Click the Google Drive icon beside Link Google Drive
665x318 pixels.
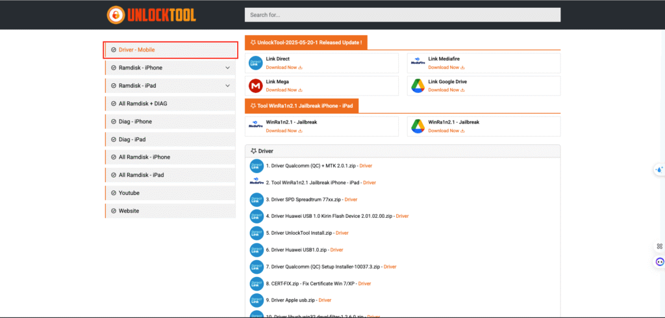pyautogui.click(x=418, y=86)
